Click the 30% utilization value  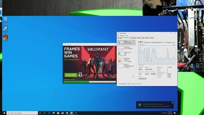coord(140,69)
